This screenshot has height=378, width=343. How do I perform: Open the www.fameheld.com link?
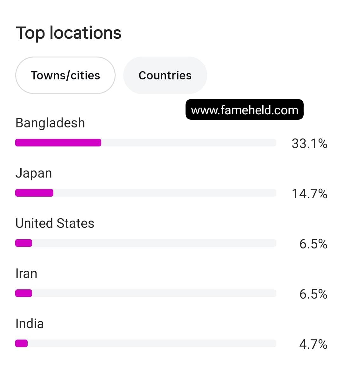pyautogui.click(x=245, y=110)
